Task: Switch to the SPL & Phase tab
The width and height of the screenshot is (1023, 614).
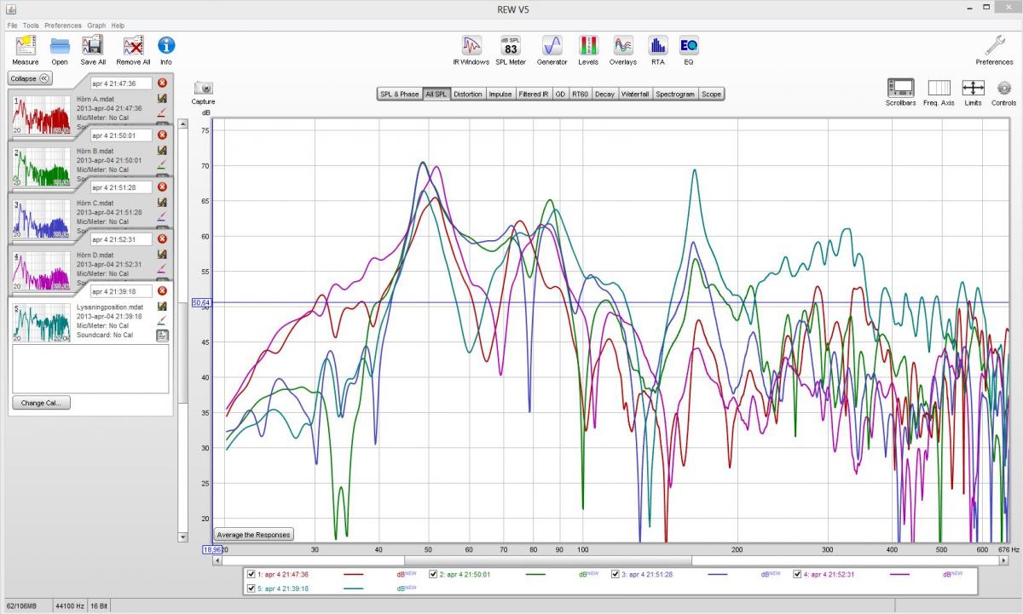Action: click(x=400, y=94)
